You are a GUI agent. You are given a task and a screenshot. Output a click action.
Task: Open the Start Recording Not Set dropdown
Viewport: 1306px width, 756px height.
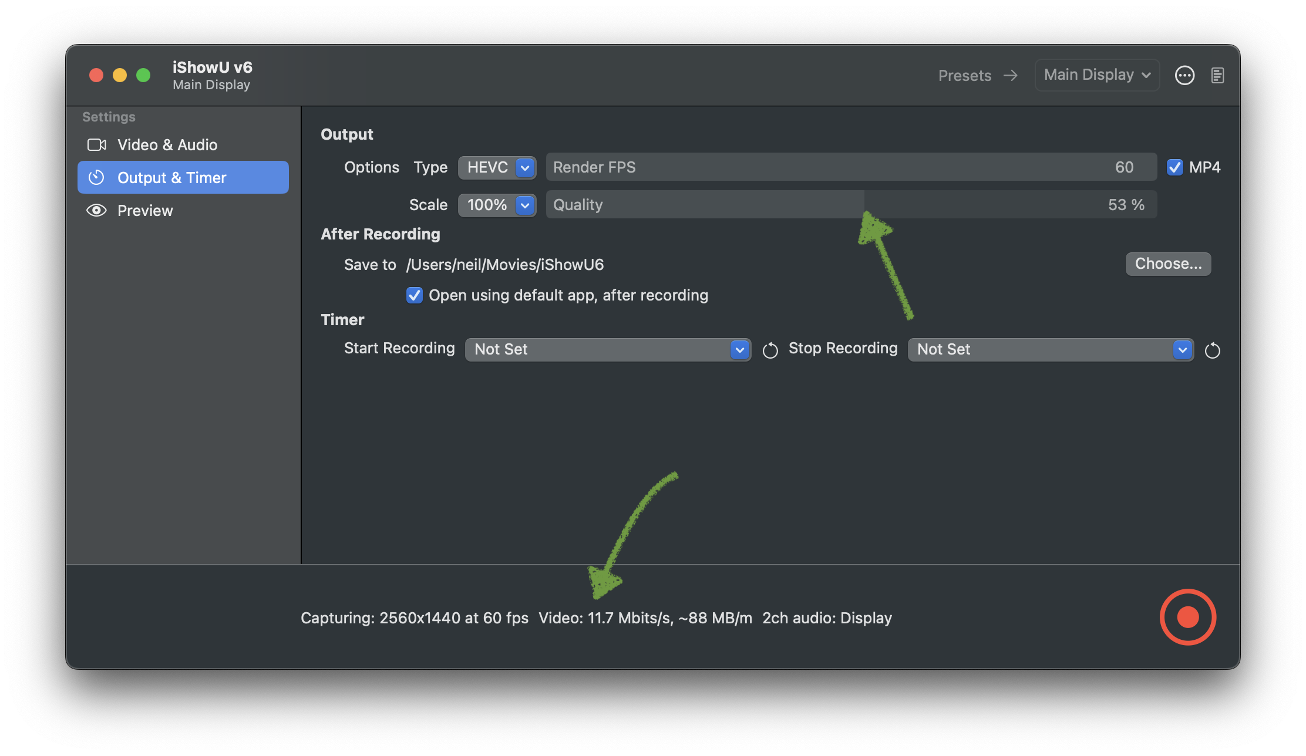pyautogui.click(x=608, y=349)
